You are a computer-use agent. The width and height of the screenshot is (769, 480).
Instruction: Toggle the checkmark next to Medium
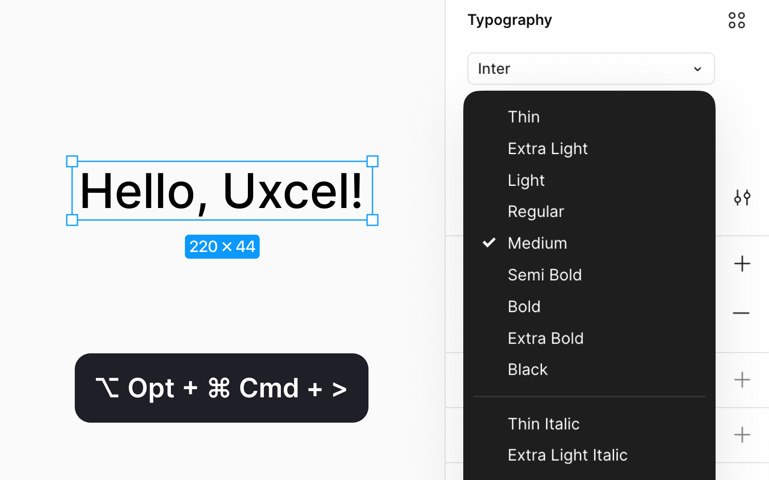click(x=490, y=243)
